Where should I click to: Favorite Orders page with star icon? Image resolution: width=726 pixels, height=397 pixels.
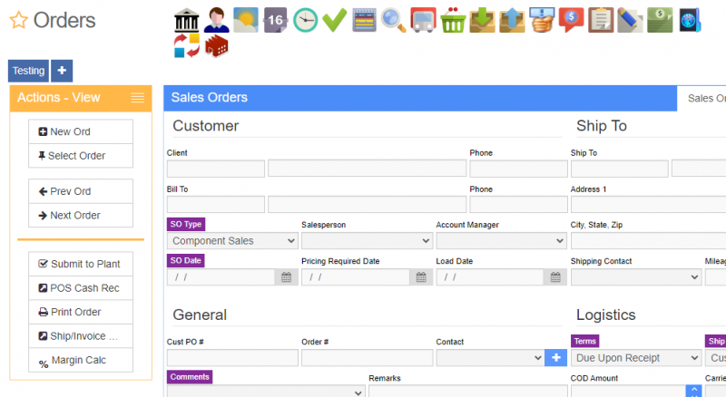(17, 21)
